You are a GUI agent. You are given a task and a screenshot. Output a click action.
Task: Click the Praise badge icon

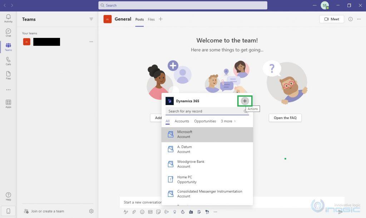pos(174,212)
